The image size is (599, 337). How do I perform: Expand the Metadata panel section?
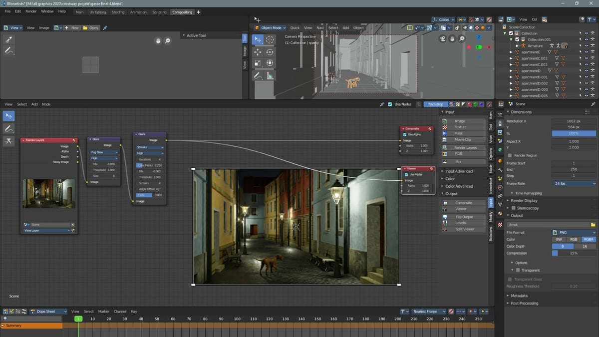coord(519,296)
